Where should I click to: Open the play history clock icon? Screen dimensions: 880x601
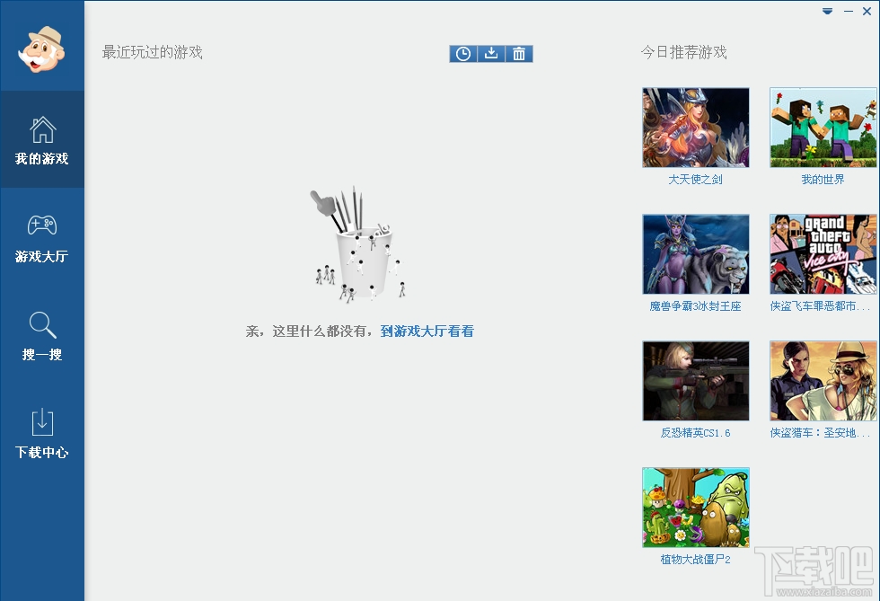(x=462, y=53)
